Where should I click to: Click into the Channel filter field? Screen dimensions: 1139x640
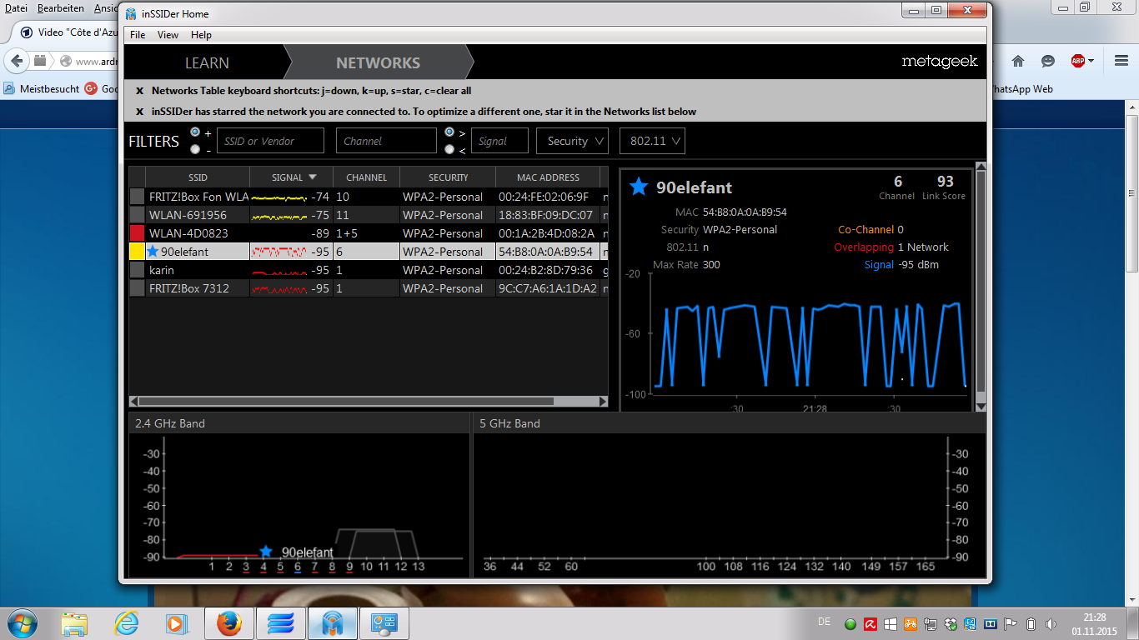click(x=386, y=141)
